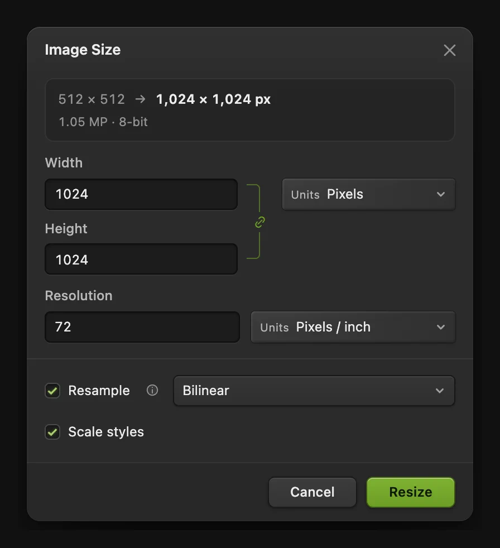Click the Cancel button

pos(312,492)
